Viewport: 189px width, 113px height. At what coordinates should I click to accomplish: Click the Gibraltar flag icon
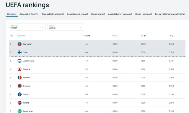point(19,69)
